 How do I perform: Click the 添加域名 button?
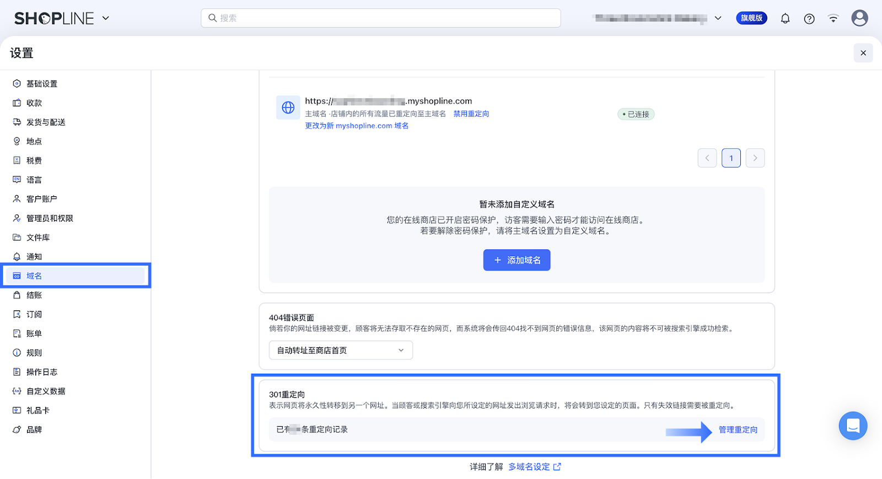(517, 260)
